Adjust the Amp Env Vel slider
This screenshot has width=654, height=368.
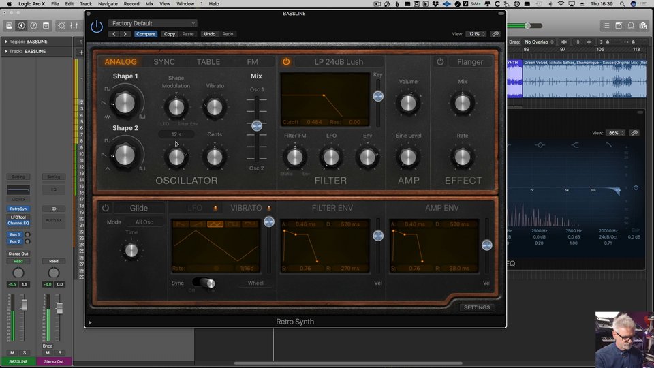point(486,245)
